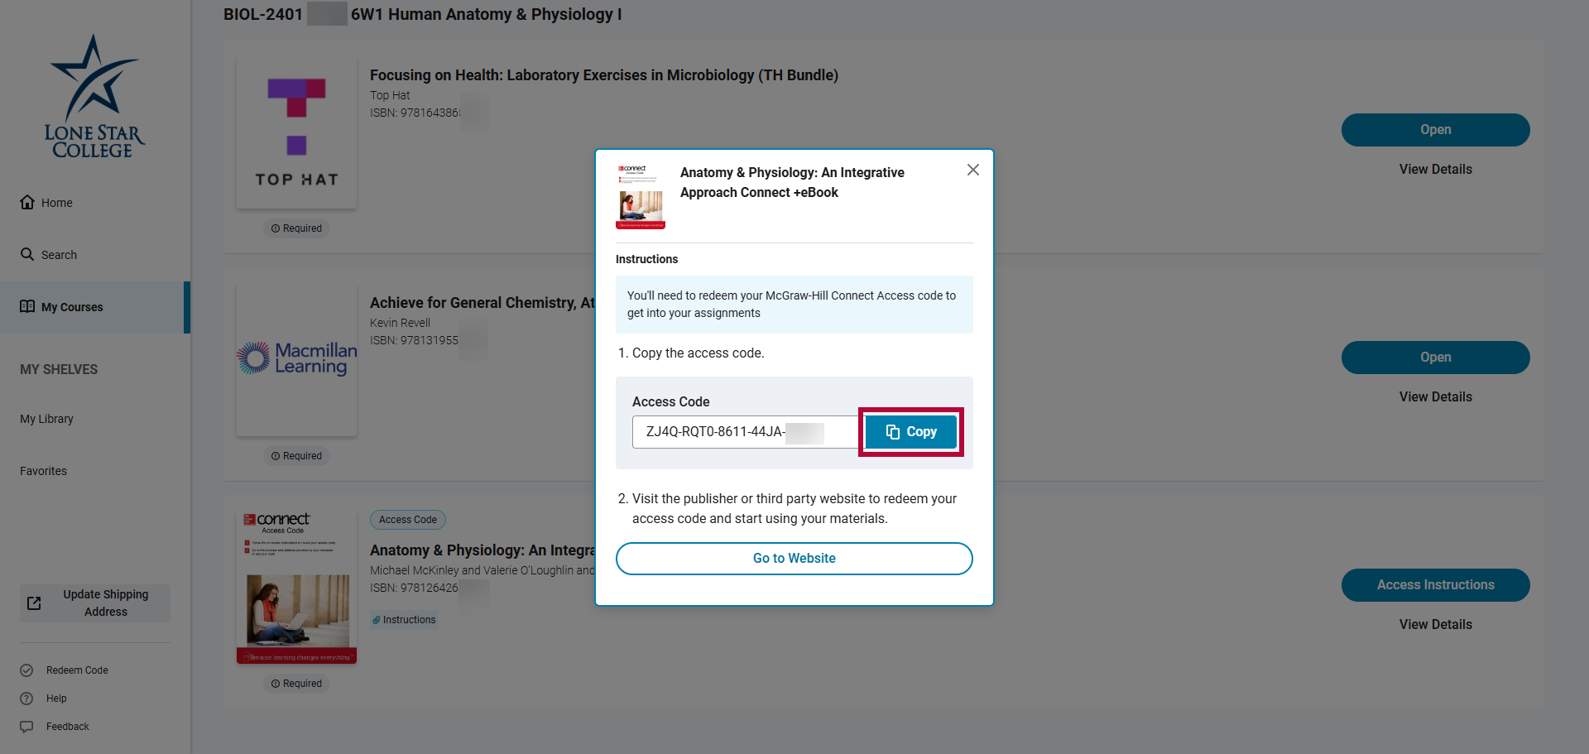
Task: Click the Access Code badge
Action: (408, 520)
